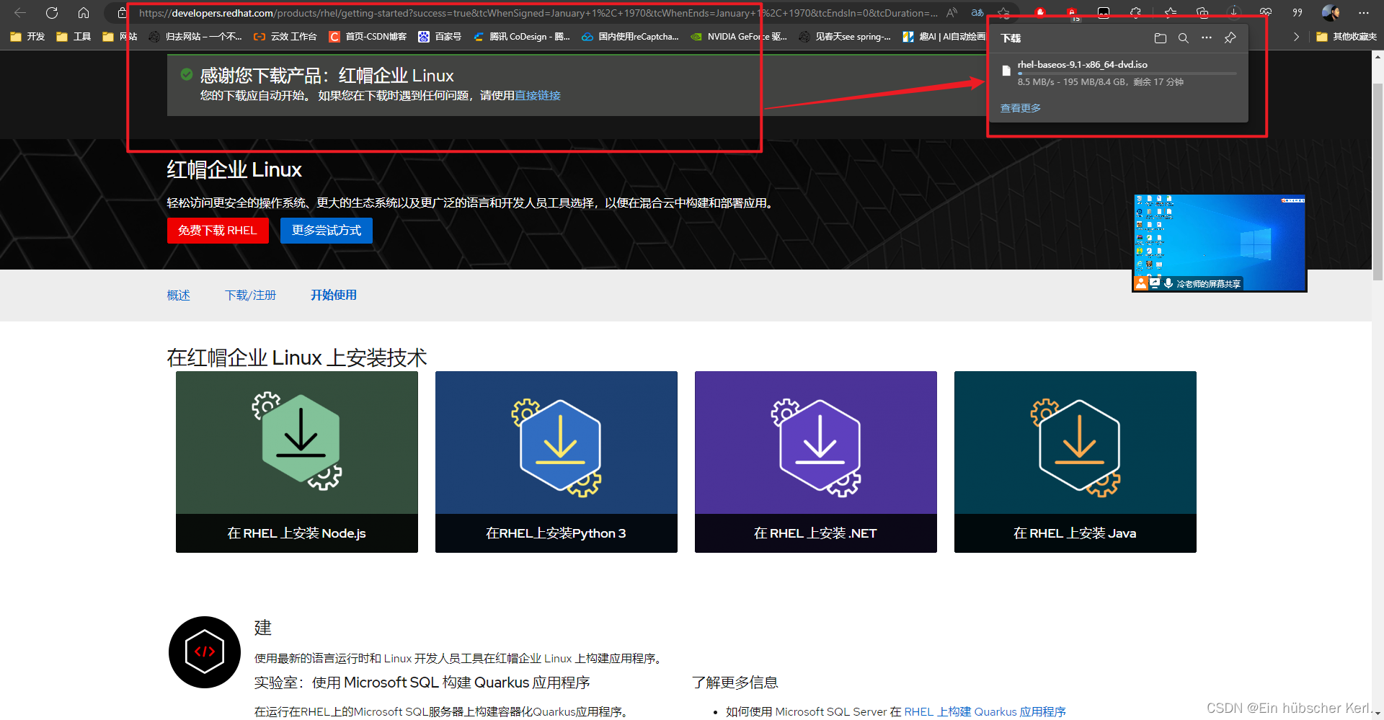Switch to the 下载/注册 tab
1384x720 pixels.
click(251, 295)
